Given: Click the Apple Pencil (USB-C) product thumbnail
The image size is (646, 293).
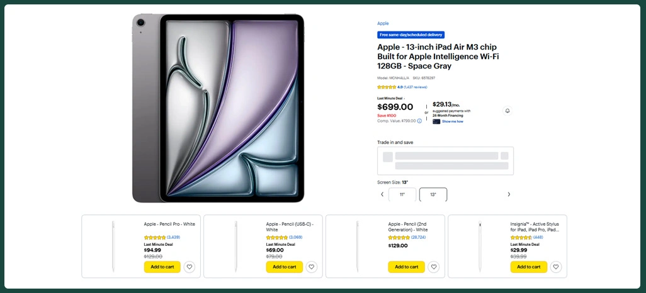Looking at the screenshot, I should tap(236, 246).
